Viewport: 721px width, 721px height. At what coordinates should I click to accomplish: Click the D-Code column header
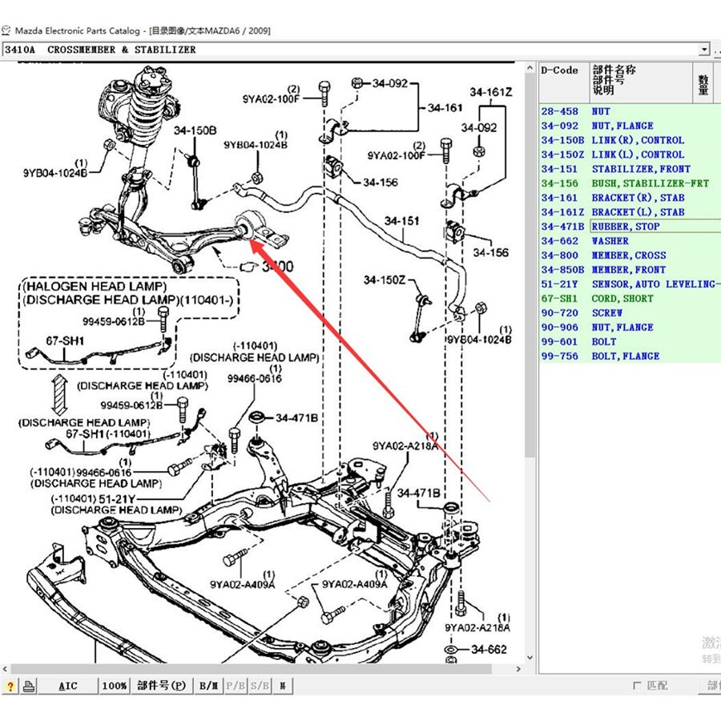click(560, 70)
